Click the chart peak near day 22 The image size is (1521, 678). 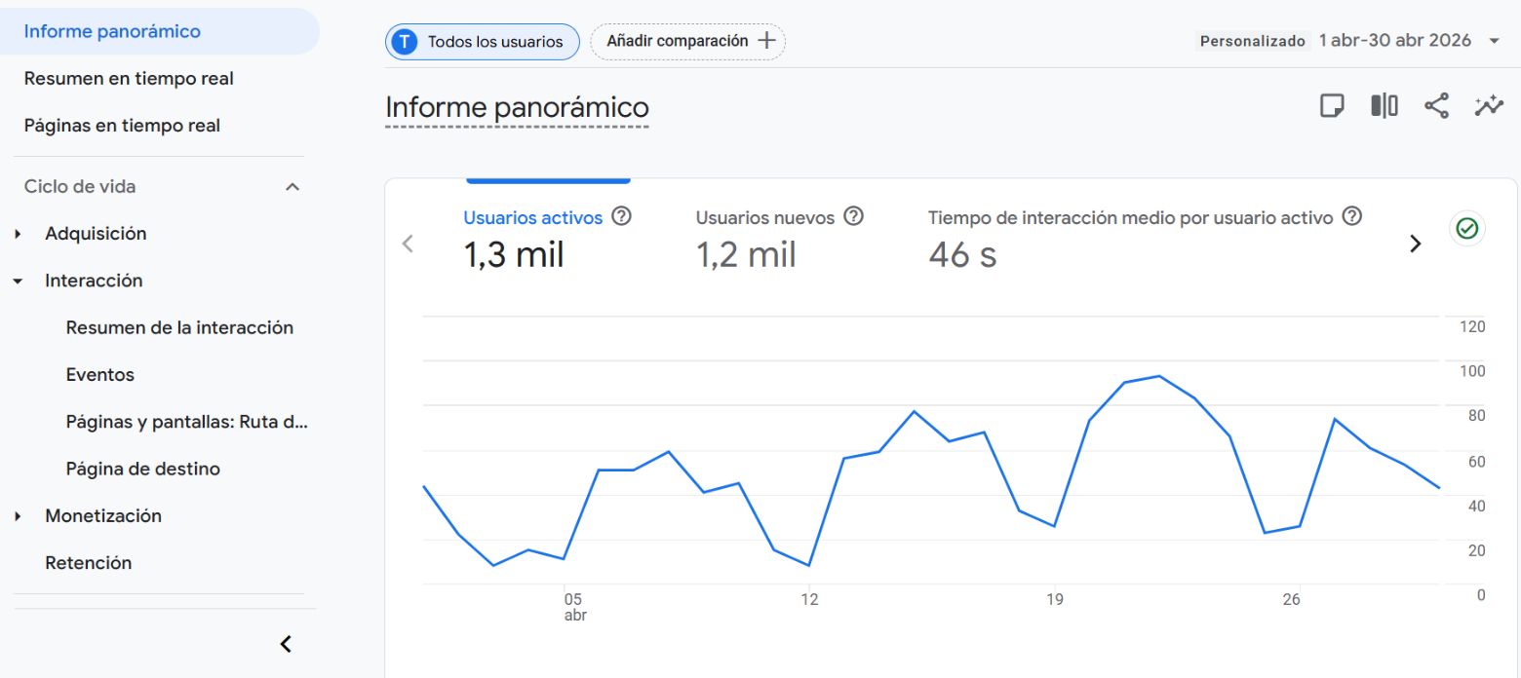[1157, 376]
